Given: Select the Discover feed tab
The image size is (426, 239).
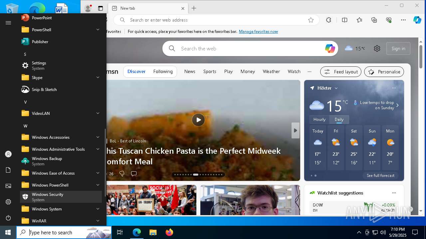Looking at the screenshot, I should (x=136, y=71).
